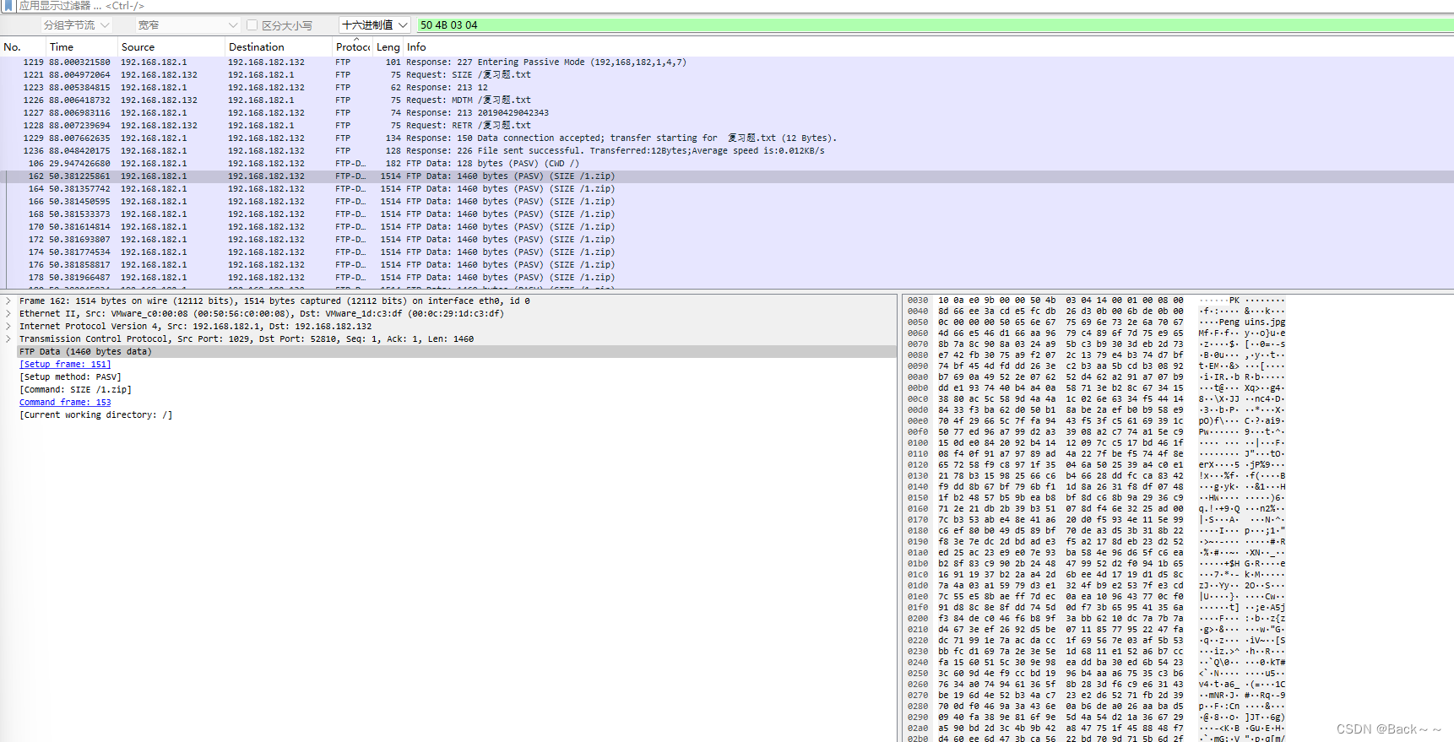Select the FTP Data (1460 bytes data) row
Viewport: 1454px width, 742px height.
coord(448,351)
